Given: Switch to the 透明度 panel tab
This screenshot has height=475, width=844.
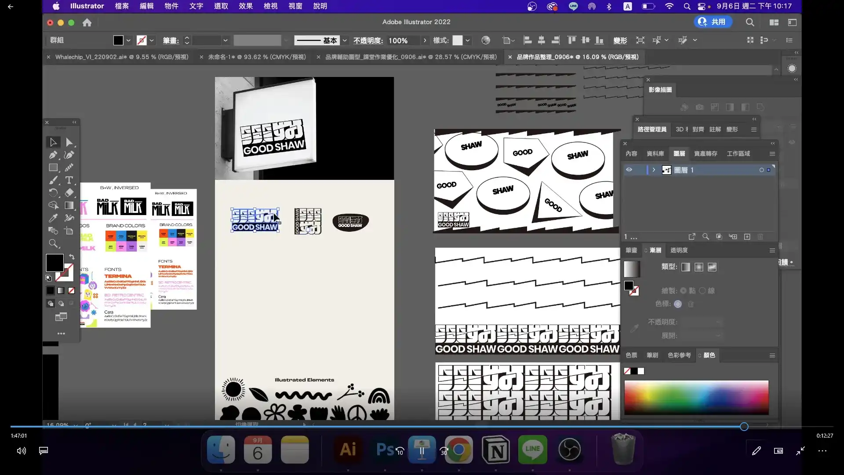Looking at the screenshot, I should click(x=679, y=250).
